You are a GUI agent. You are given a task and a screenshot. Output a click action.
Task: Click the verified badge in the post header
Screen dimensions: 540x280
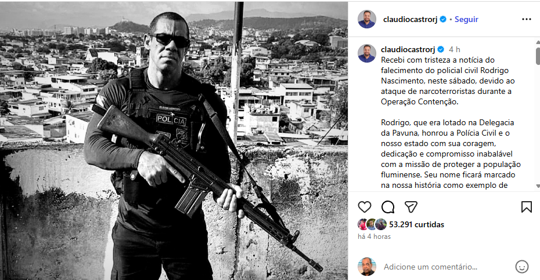(x=443, y=19)
